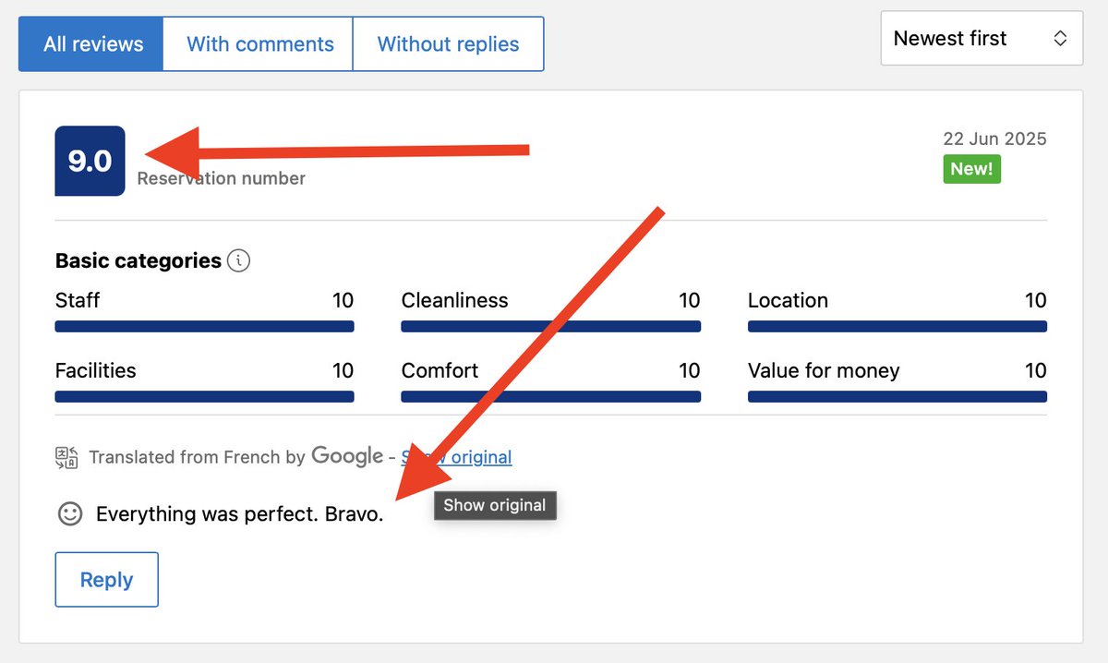Click the Basic categories info icon

point(238,261)
